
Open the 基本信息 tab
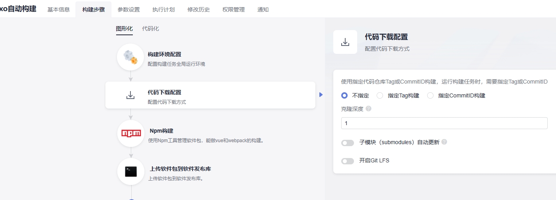click(58, 10)
